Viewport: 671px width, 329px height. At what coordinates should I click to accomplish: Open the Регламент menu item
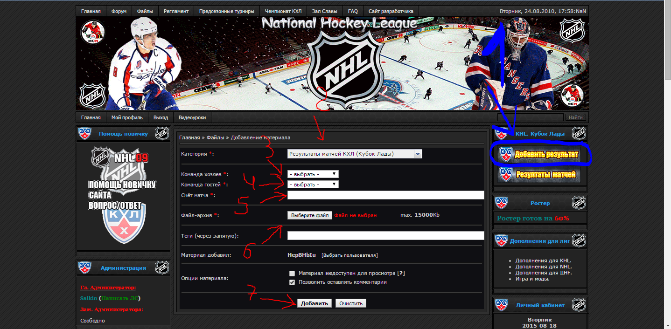pyautogui.click(x=176, y=11)
